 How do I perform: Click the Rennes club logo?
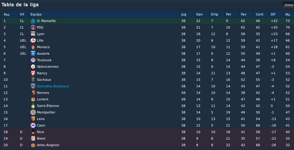pyautogui.click(x=33, y=93)
